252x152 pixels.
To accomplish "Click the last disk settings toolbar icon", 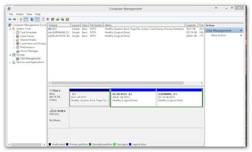I will 67,19.
